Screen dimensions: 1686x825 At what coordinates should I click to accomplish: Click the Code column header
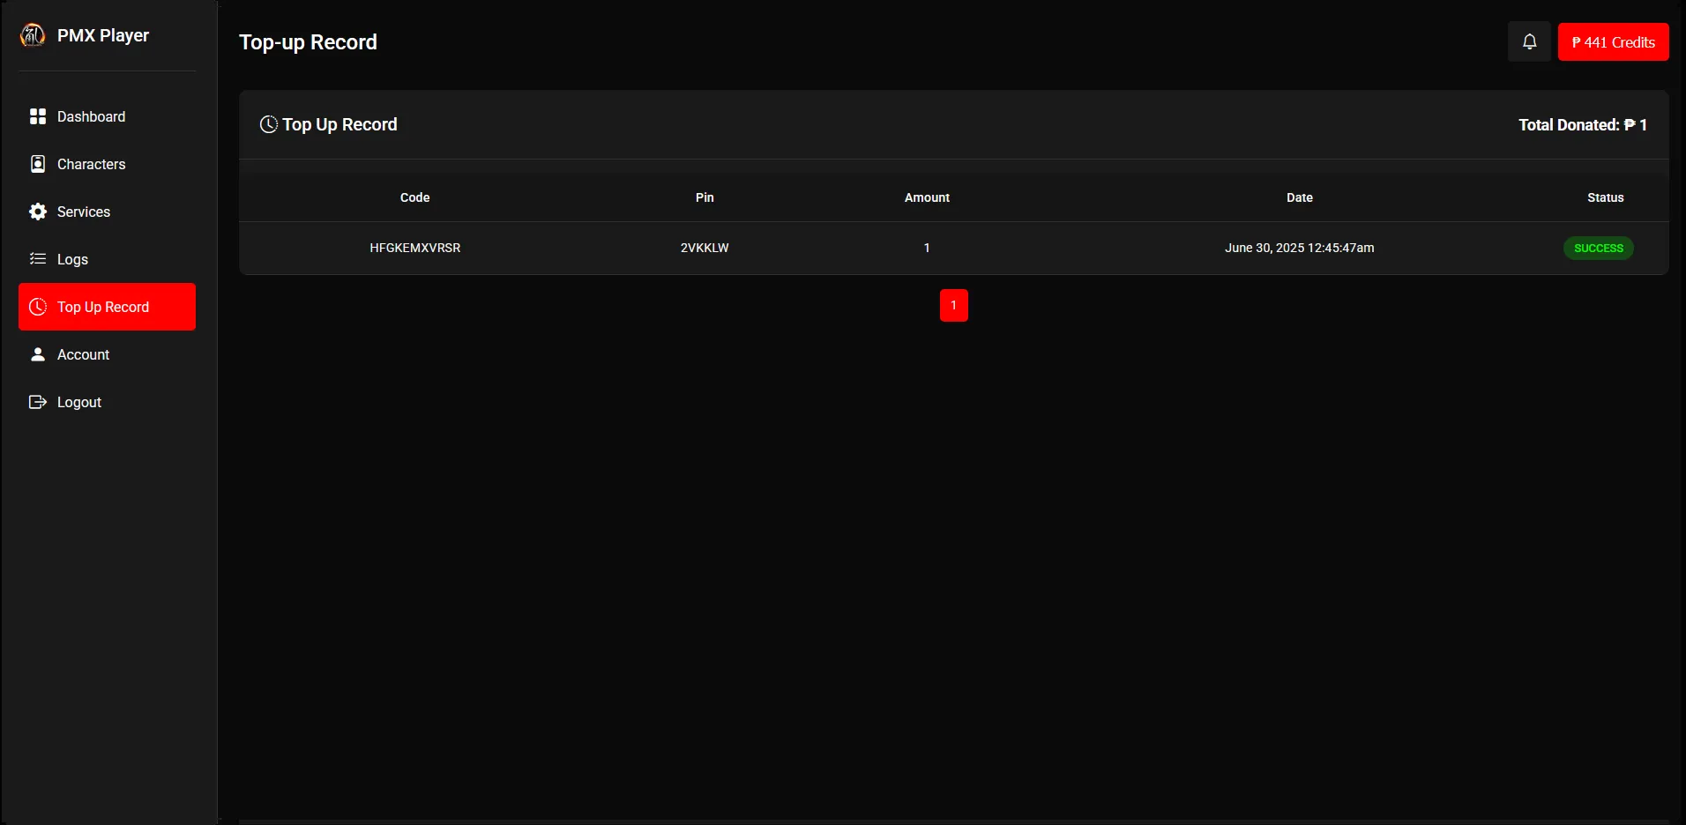414,197
